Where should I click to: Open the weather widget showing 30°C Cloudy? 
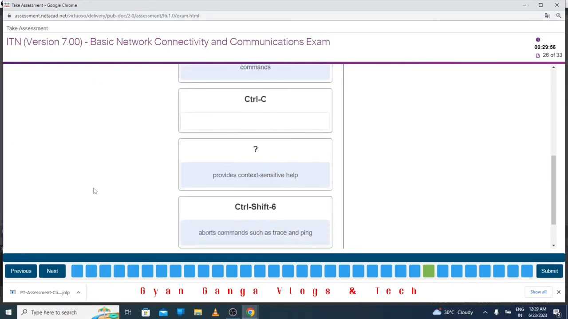(x=453, y=312)
